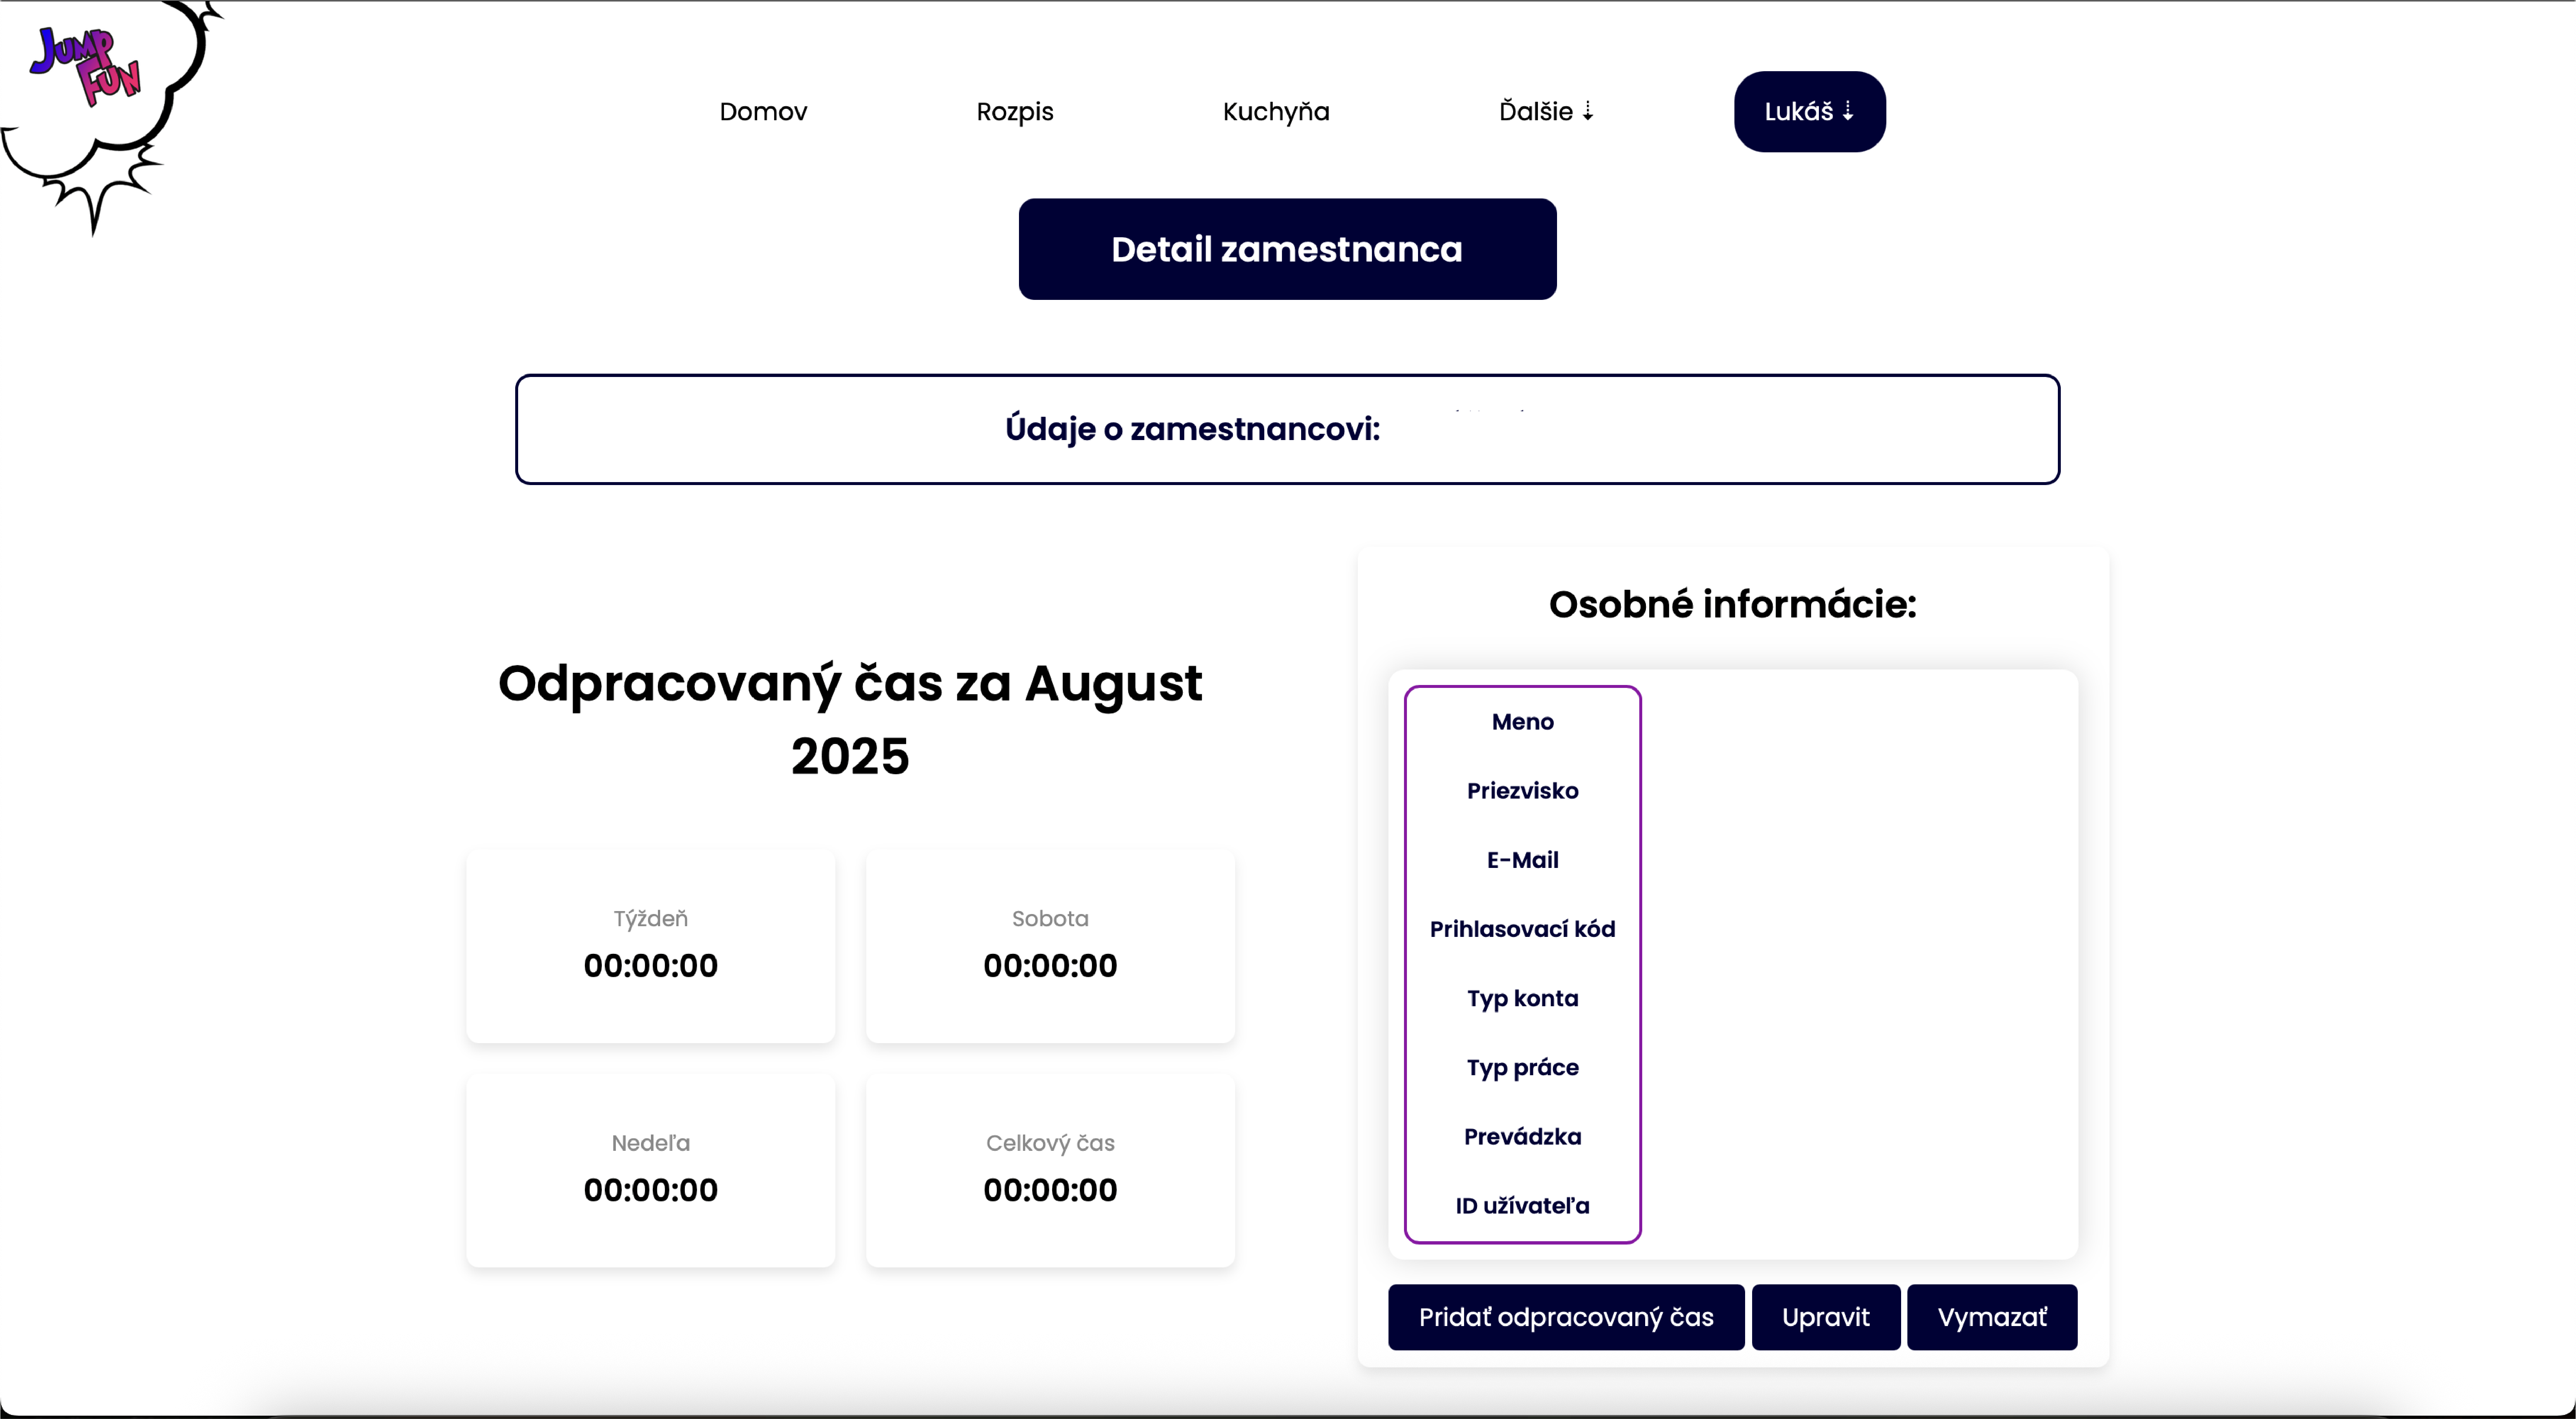Select the Sobota time card
The height and width of the screenshot is (1419, 2576).
(x=1050, y=946)
